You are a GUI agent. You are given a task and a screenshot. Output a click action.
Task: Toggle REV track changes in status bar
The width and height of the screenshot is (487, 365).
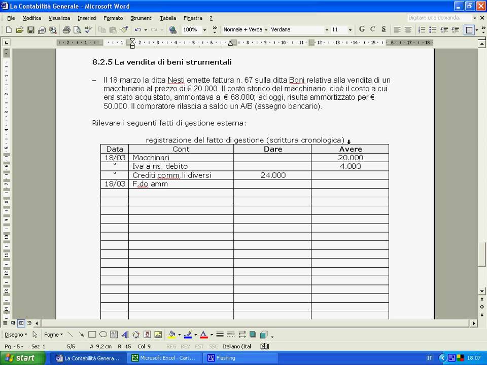pyautogui.click(x=185, y=346)
